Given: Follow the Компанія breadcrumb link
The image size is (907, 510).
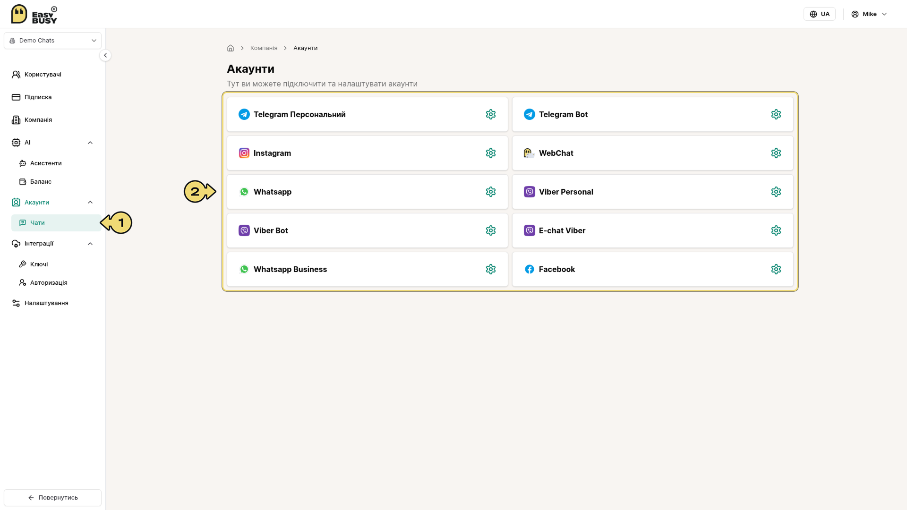Looking at the screenshot, I should (264, 48).
